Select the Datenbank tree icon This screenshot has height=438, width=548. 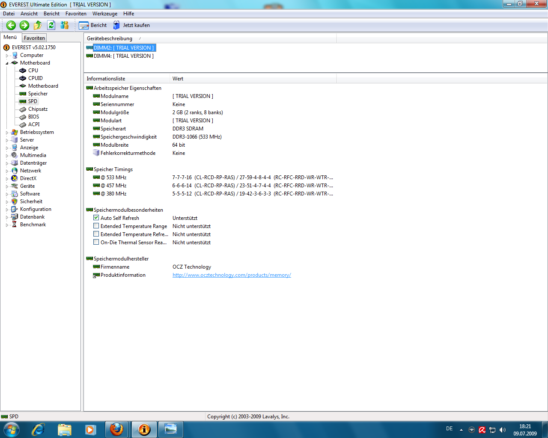pos(15,217)
